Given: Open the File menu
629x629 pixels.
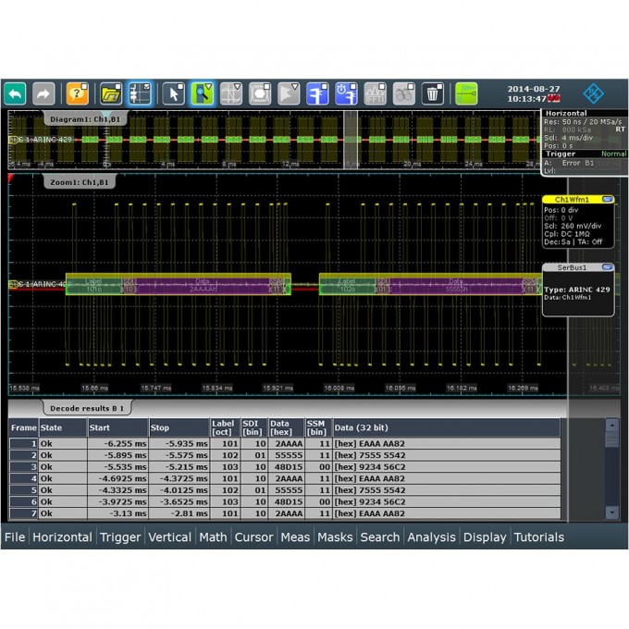Looking at the screenshot, I should point(15,537).
